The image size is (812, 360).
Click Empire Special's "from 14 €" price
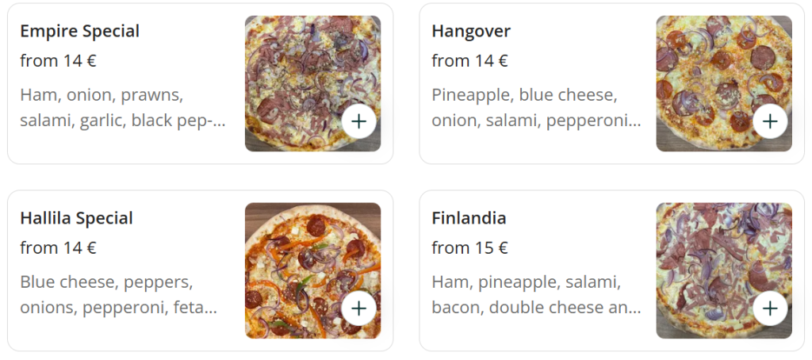58,61
